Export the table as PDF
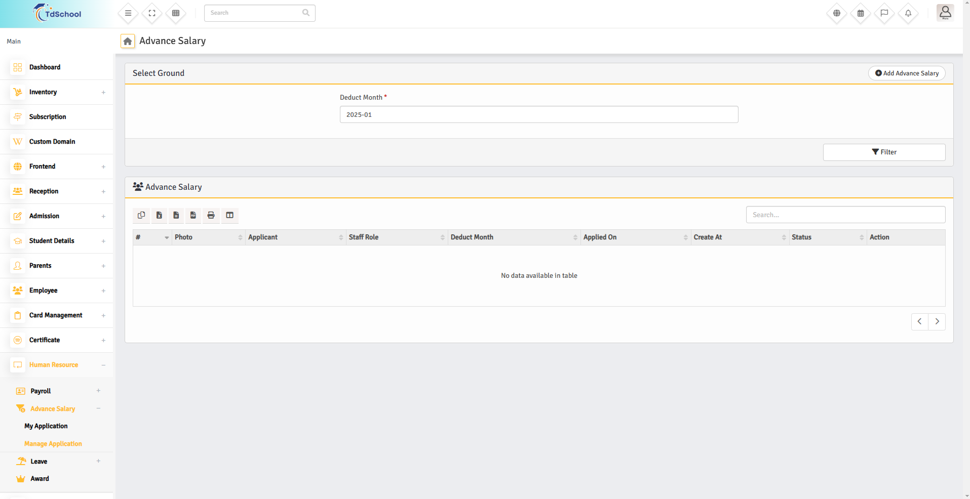The height and width of the screenshot is (499, 970). click(193, 215)
